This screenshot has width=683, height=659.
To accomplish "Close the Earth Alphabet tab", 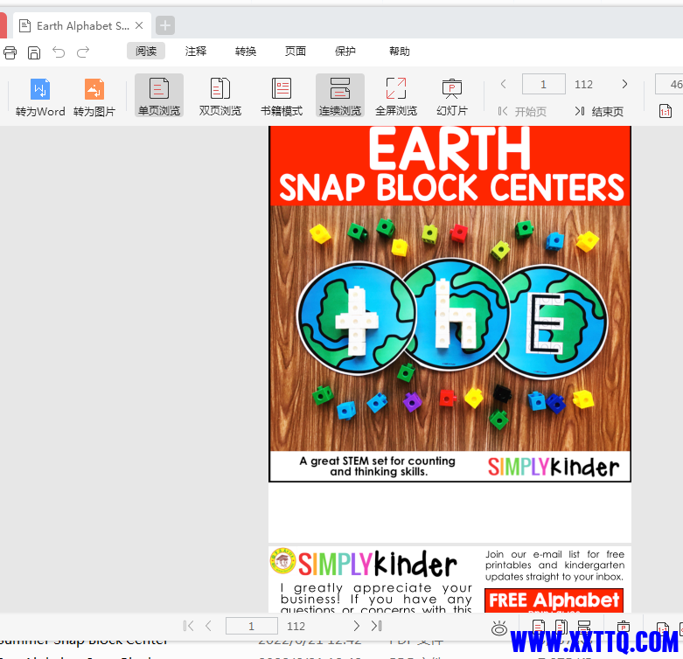I will [x=139, y=25].
